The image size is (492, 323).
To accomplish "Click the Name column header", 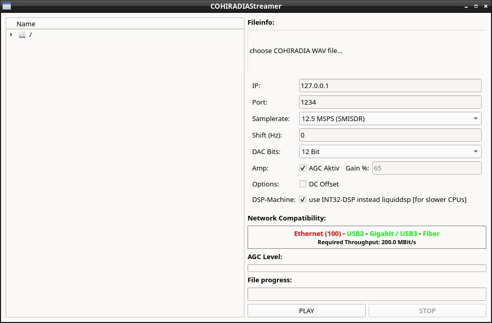I will pyautogui.click(x=125, y=24).
